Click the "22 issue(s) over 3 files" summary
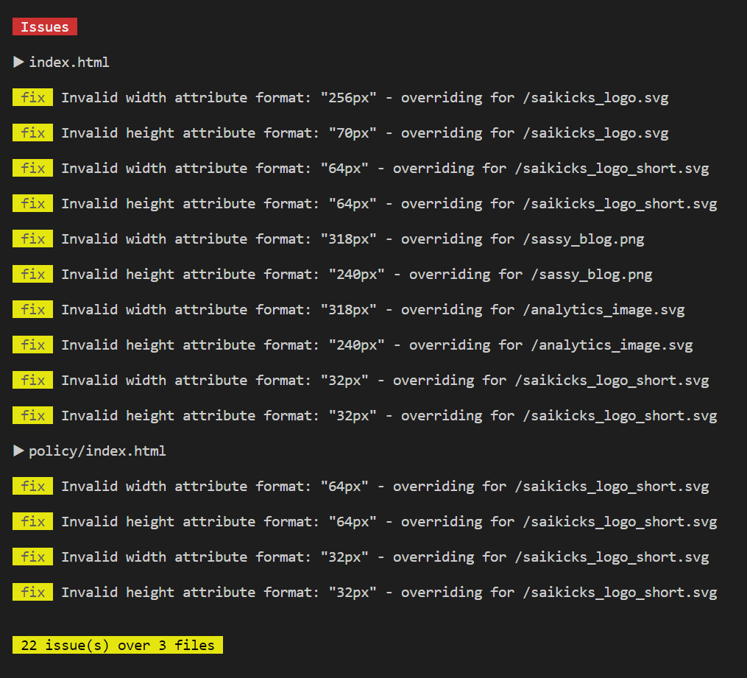The image size is (747, 678). [x=118, y=645]
